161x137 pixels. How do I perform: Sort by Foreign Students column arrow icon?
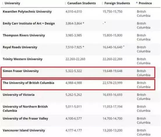tap(102, 3)
